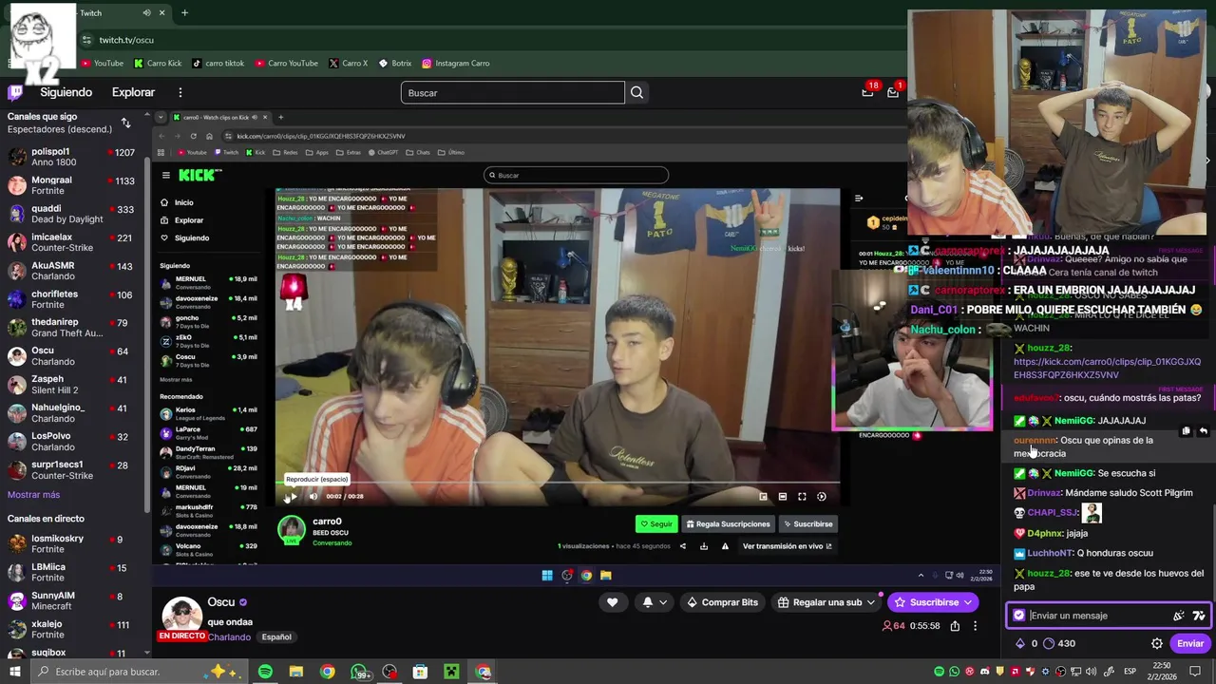Click Ver transmisión en vivo link
Screen dimensions: 1216x684
(x=787, y=546)
